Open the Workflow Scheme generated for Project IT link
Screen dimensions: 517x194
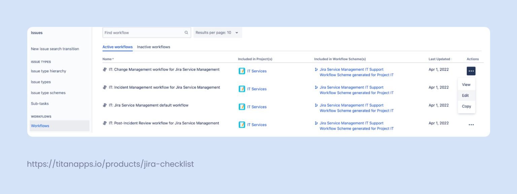(356, 75)
